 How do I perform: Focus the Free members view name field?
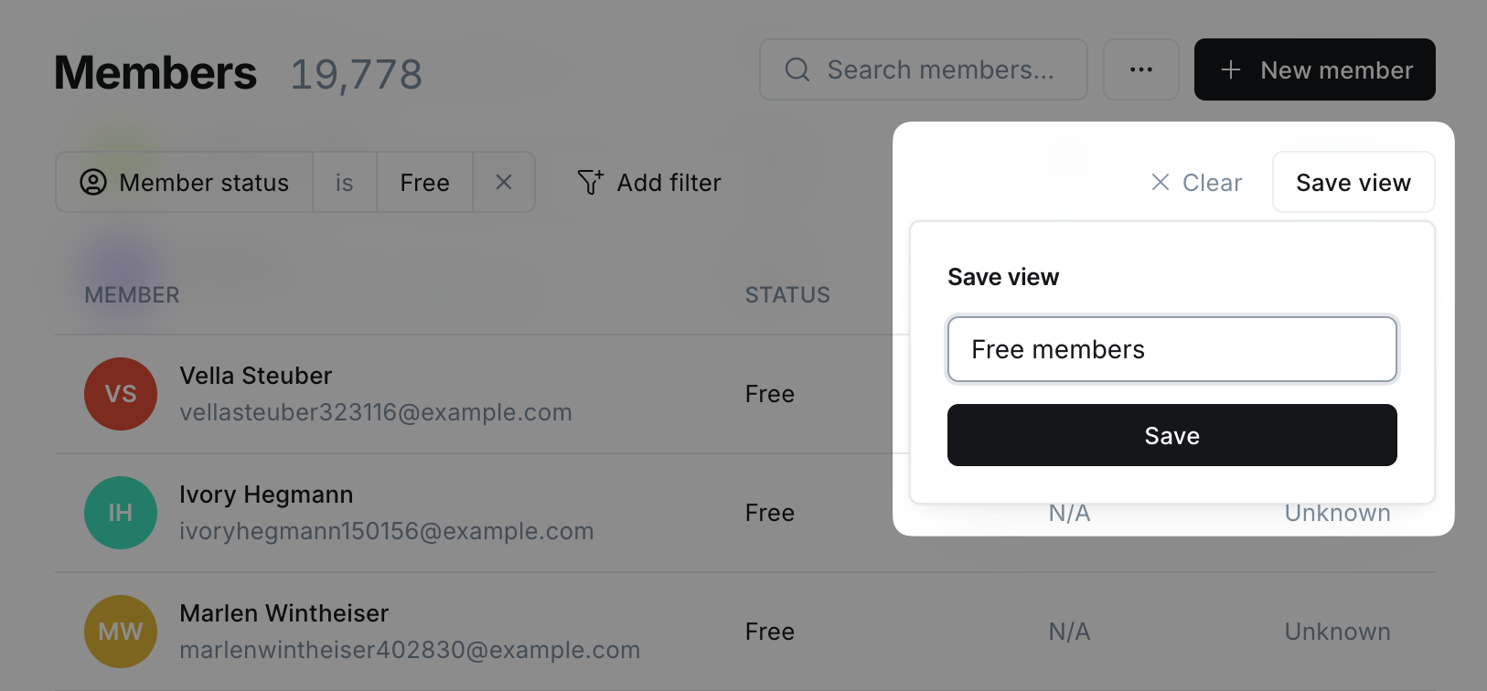(x=1172, y=349)
